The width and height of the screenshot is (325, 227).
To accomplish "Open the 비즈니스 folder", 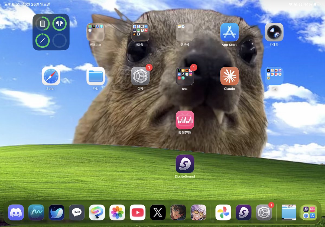I will (x=96, y=32).
